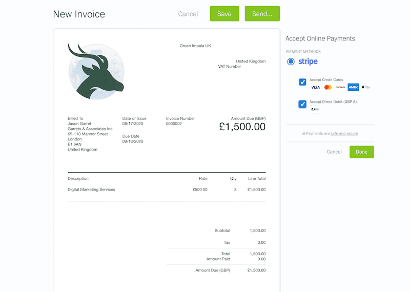Click the Discover card icon
The image size is (410, 292).
point(340,88)
